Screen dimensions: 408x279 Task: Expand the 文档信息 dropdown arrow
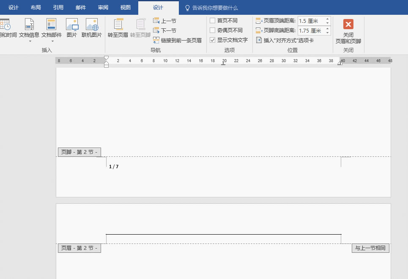(x=30, y=41)
